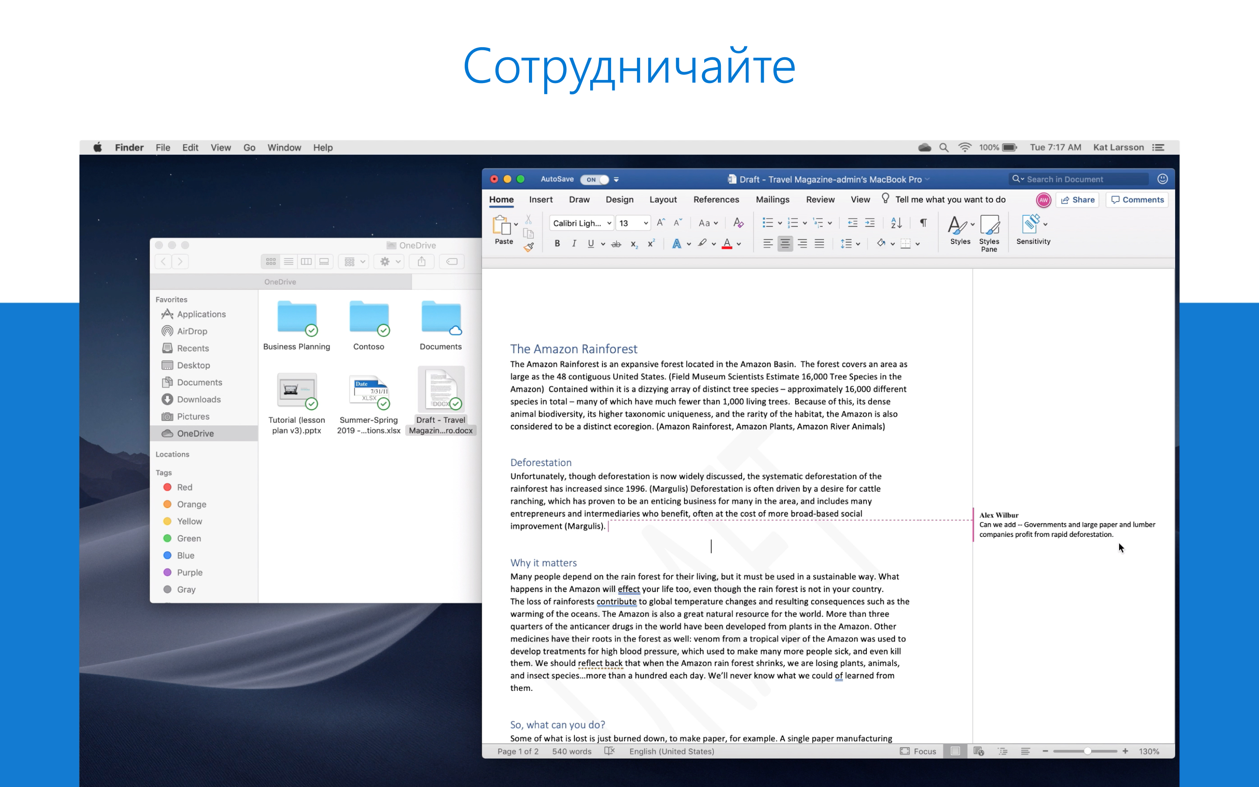Viewport: 1259px width, 787px height.
Task: Click the Format Painter brush icon
Action: click(x=529, y=247)
